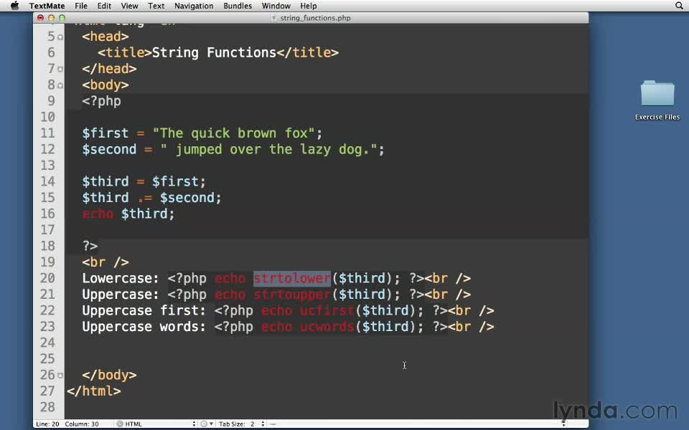This screenshot has height=430, width=689.
Task: Close the TextMate window with red button
Action: (x=40, y=18)
